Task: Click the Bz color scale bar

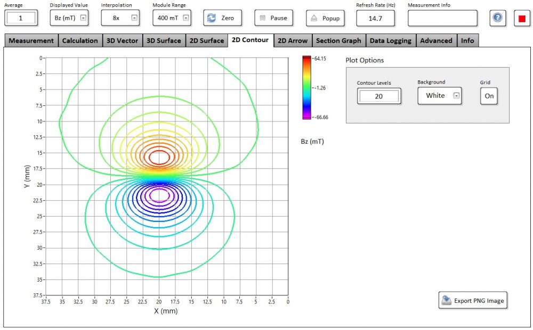Action: point(306,88)
